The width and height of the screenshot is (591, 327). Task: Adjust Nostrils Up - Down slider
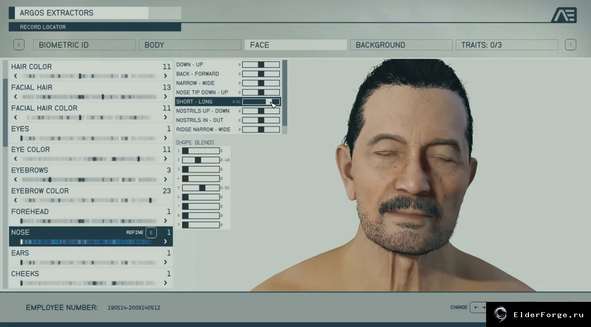click(x=261, y=111)
